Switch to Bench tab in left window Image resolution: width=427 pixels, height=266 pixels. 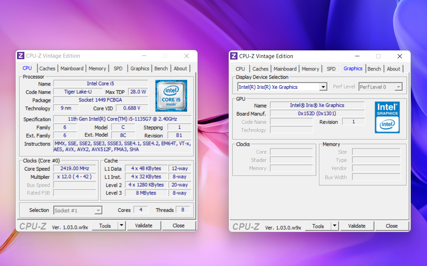[x=161, y=69]
